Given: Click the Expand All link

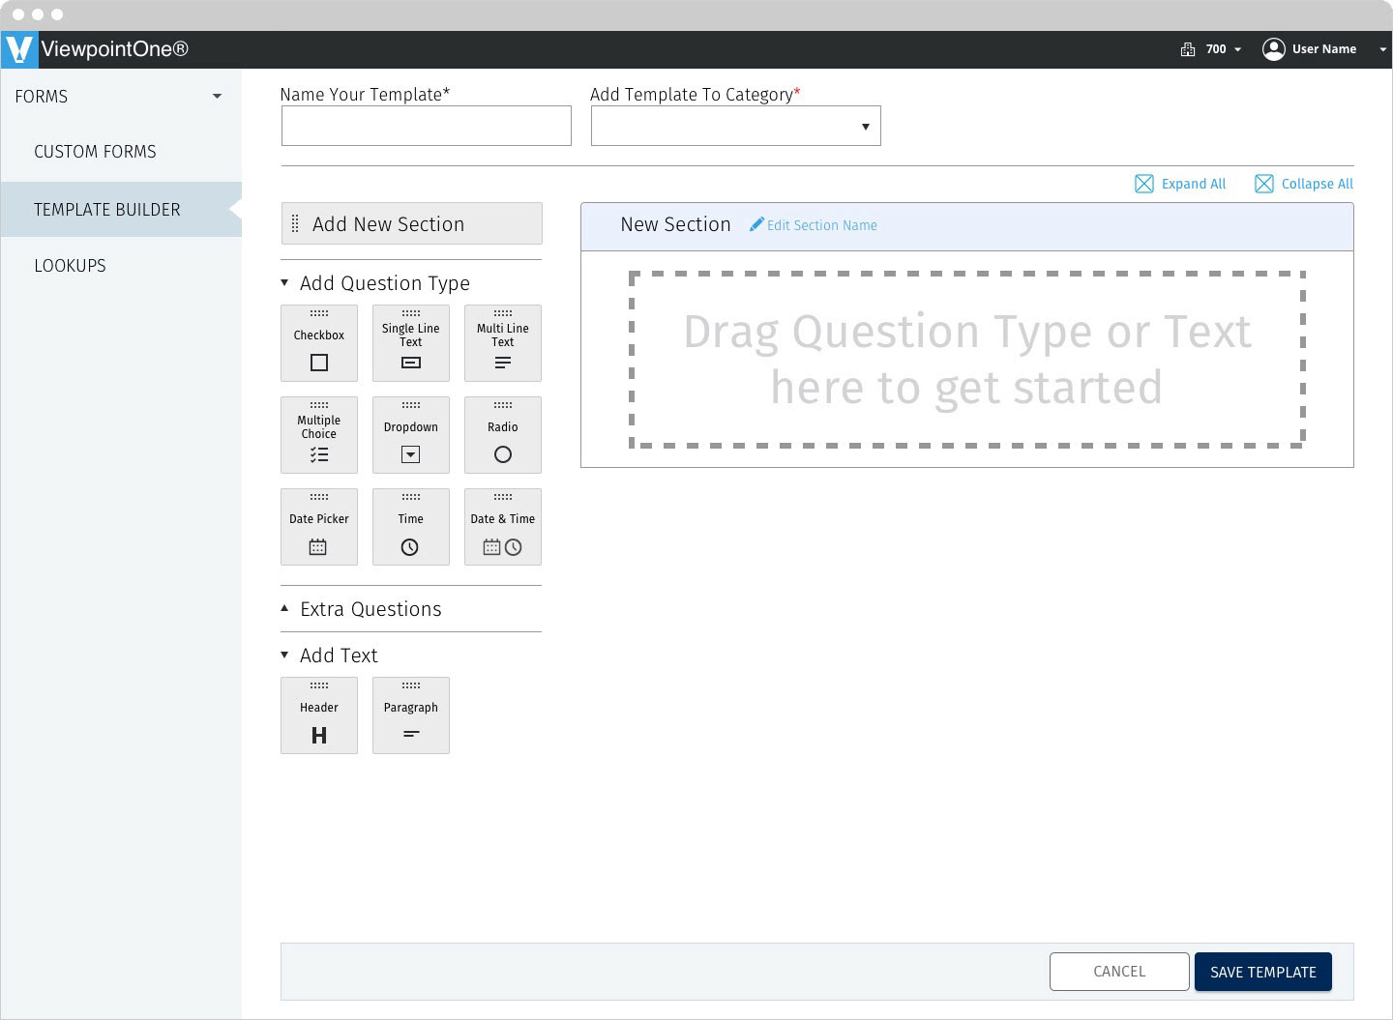Looking at the screenshot, I should [1194, 184].
